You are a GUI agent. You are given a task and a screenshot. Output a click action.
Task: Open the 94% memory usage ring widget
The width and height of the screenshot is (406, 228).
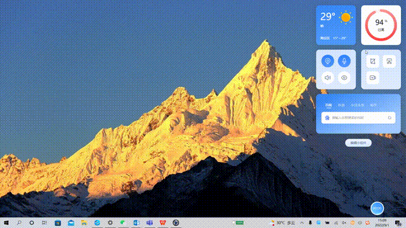coord(381,25)
